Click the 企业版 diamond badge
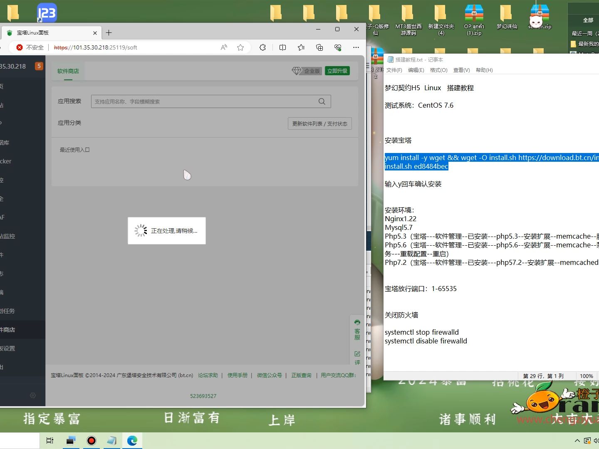The image size is (599, 449). [307, 71]
